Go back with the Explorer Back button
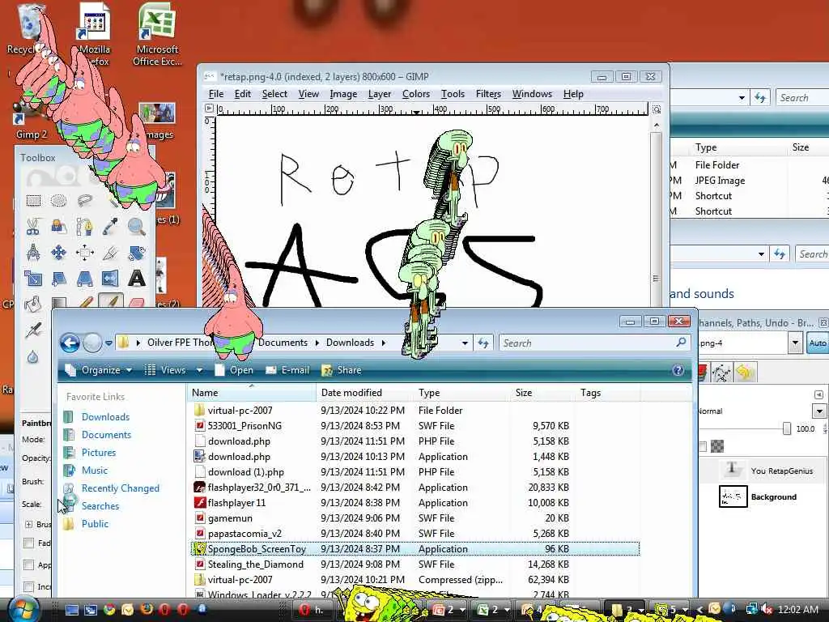This screenshot has width=829, height=622. click(x=70, y=343)
